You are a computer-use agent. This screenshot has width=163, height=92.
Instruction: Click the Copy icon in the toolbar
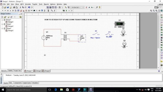click(x=23, y=7)
